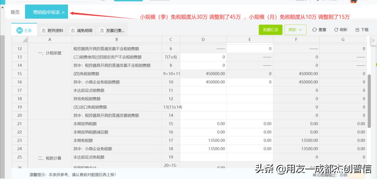The image size is (377, 179).
Task: Select row 21 header
Action: pos(20,124)
